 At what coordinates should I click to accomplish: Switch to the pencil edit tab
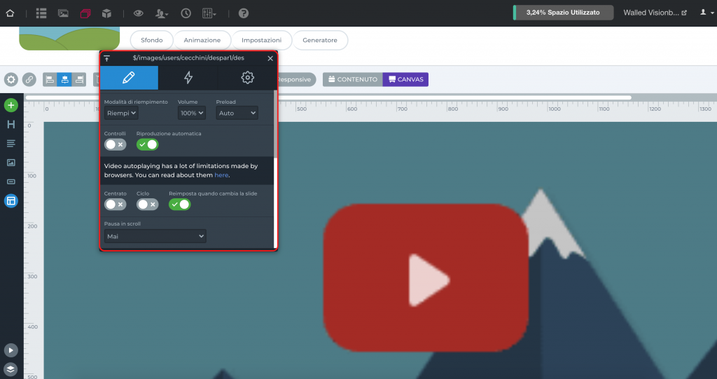click(x=129, y=78)
